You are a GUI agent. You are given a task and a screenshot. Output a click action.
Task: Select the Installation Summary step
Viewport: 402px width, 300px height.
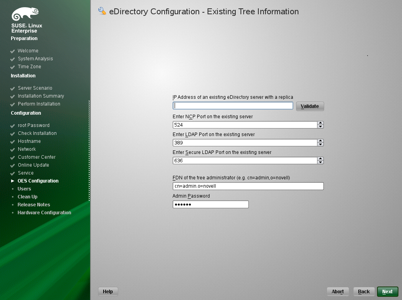(41, 96)
